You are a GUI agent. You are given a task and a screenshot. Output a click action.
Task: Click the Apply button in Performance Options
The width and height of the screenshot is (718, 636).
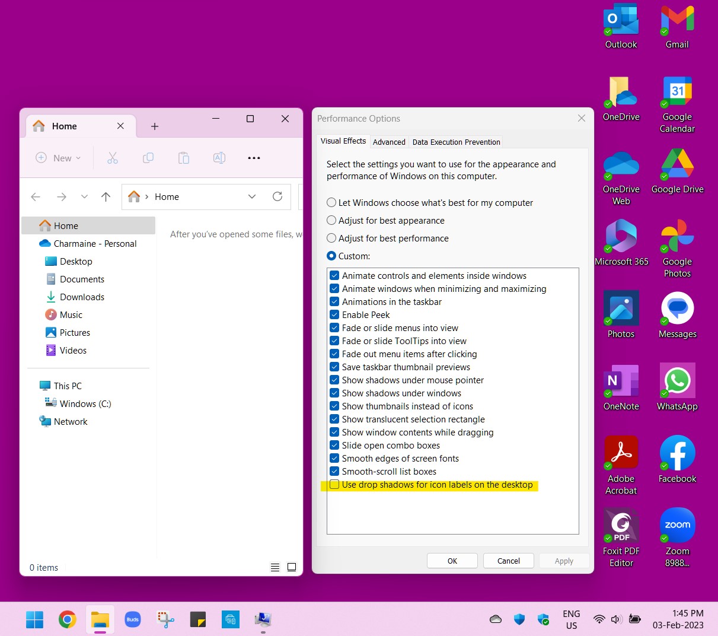564,561
